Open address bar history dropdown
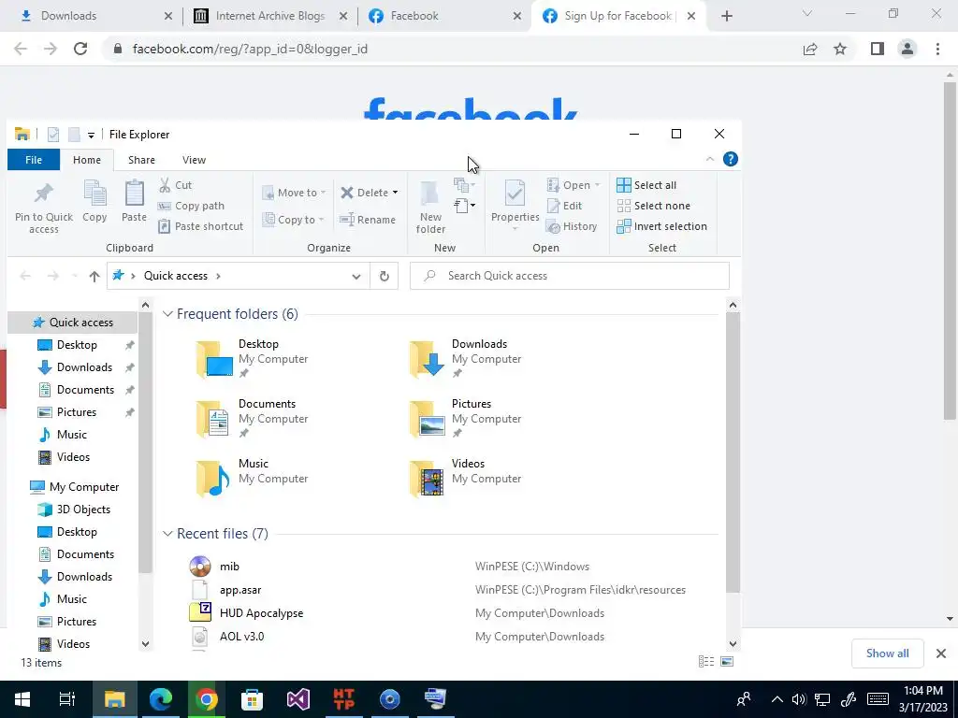The height and width of the screenshot is (718, 958). (x=356, y=276)
